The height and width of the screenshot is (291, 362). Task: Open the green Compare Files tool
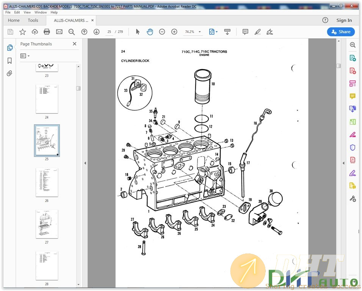[353, 122]
